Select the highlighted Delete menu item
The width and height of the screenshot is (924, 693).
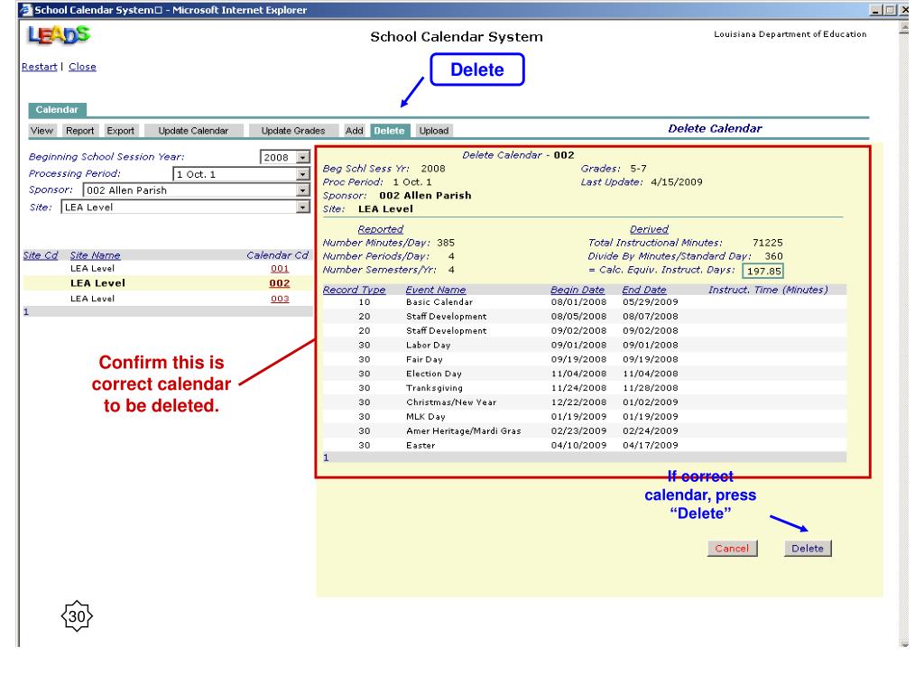tap(389, 131)
